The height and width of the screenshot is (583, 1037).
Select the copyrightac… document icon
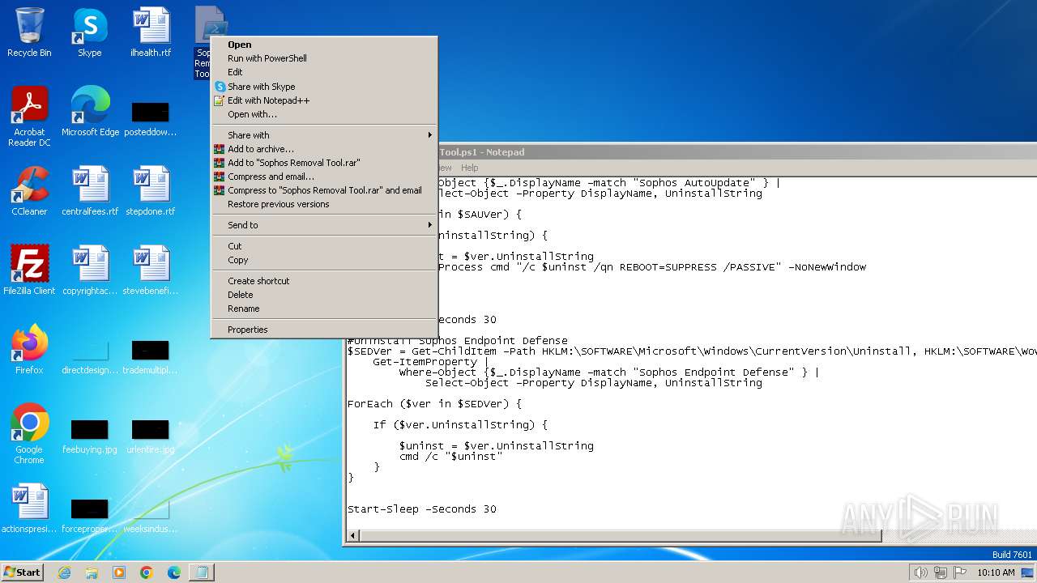pos(90,270)
